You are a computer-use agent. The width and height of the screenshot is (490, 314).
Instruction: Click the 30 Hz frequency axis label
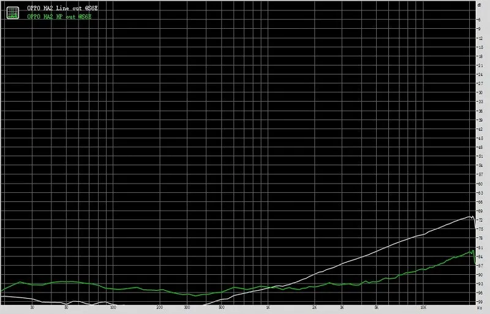point(32,307)
